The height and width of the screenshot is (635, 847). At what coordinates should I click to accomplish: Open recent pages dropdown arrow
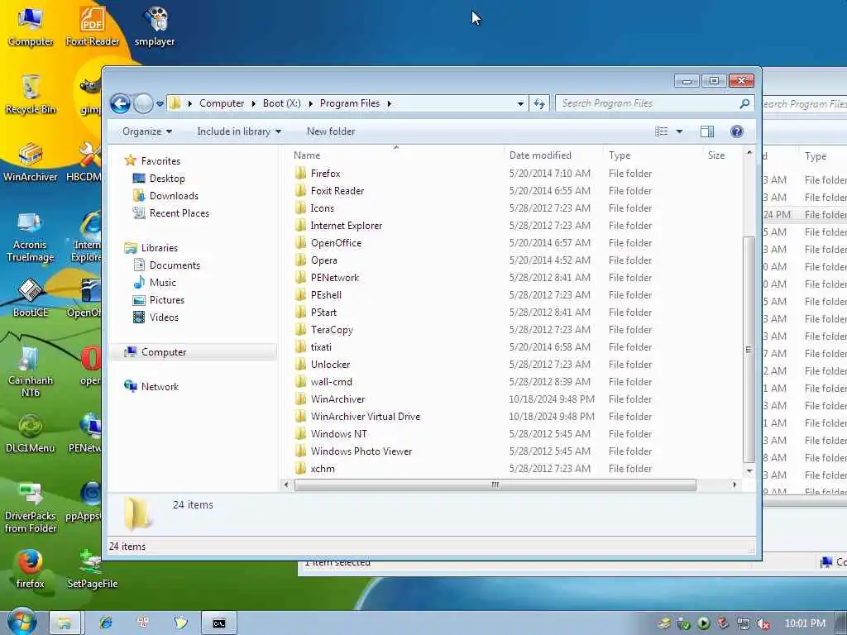point(160,103)
